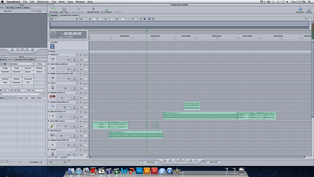
Task: Select the razor blade tool
Action: tap(56, 19)
